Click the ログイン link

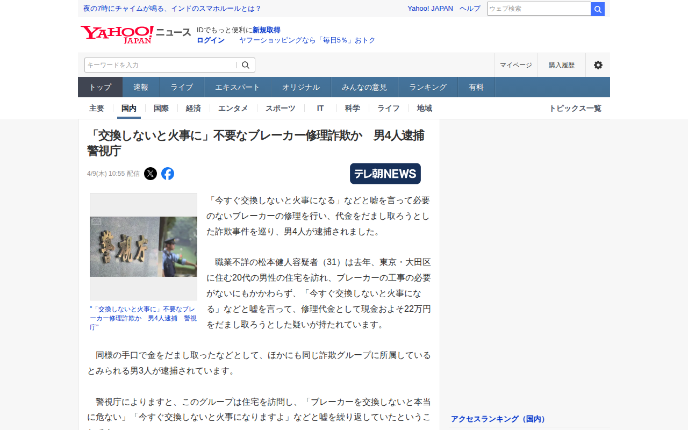pyautogui.click(x=211, y=40)
